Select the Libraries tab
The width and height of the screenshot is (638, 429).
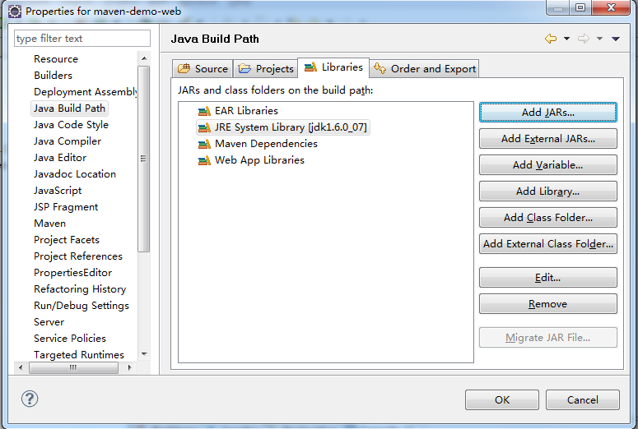click(333, 67)
